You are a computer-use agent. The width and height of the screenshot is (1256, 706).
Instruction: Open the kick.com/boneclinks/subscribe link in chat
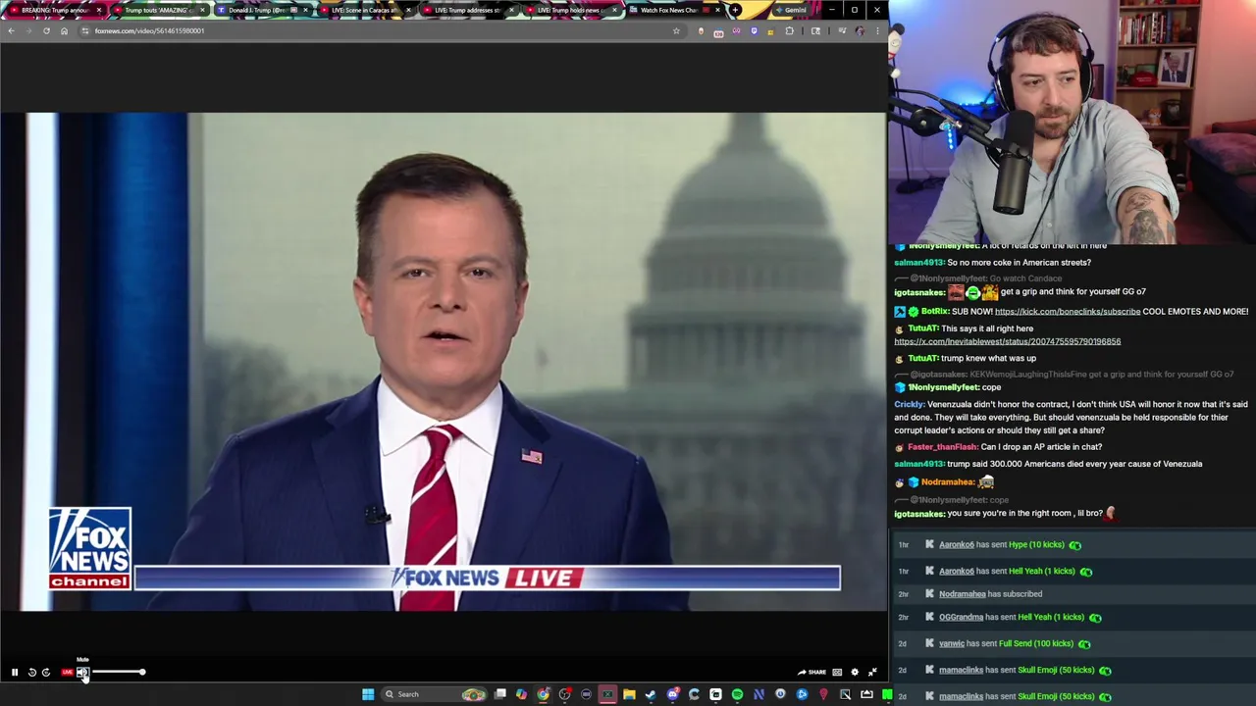[x=1068, y=312]
